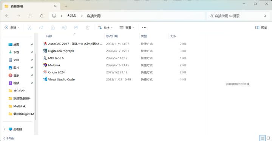Switch to large icons view in status bar
The height and width of the screenshot is (141, 272).
pyautogui.click(x=268, y=138)
